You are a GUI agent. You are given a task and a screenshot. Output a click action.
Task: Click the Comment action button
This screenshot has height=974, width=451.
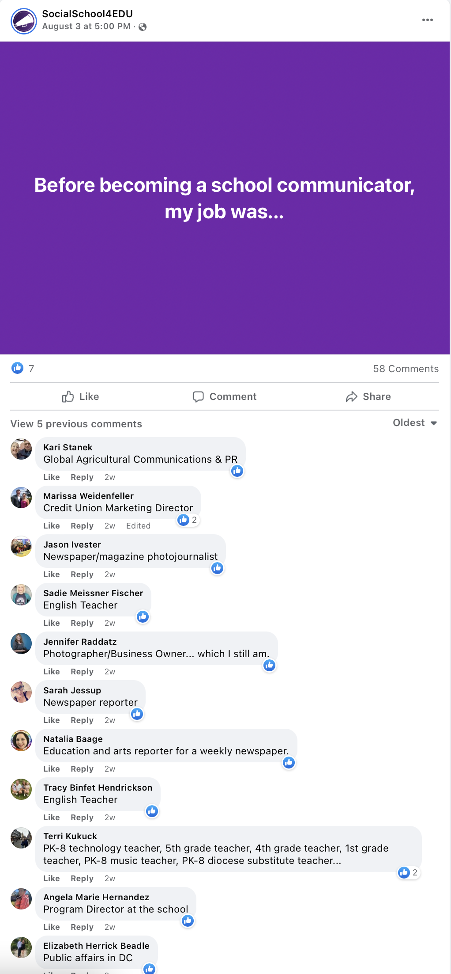click(225, 396)
